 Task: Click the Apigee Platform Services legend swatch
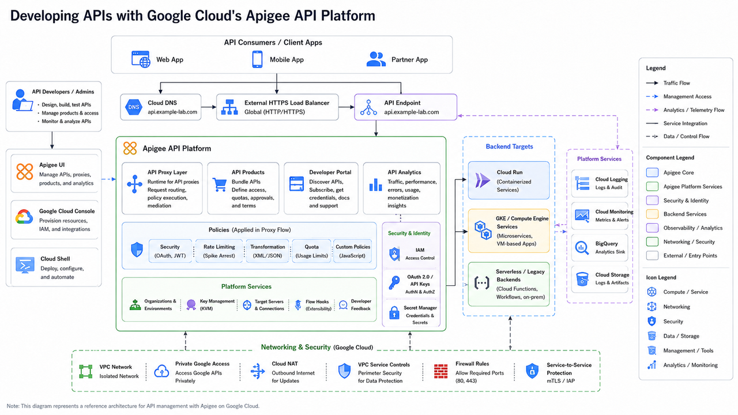pos(652,186)
